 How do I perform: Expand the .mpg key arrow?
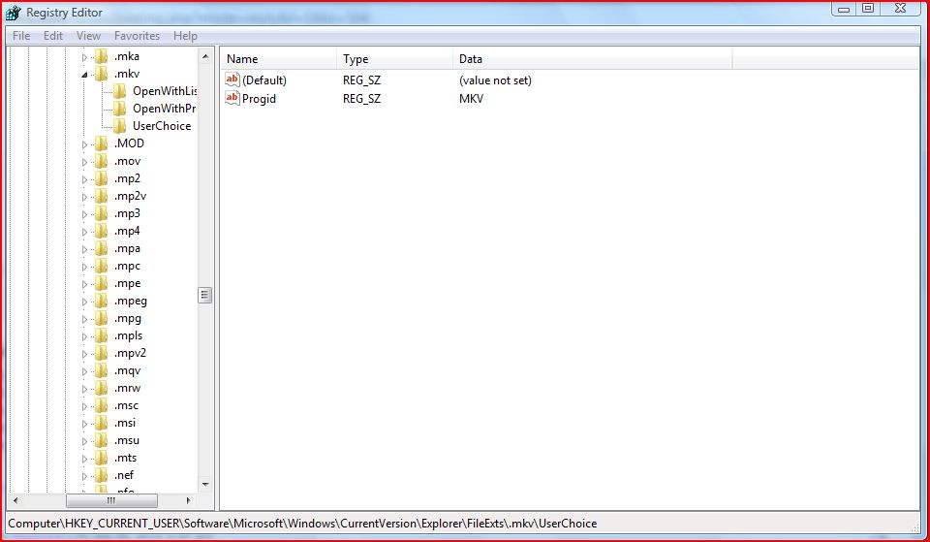tap(84, 319)
